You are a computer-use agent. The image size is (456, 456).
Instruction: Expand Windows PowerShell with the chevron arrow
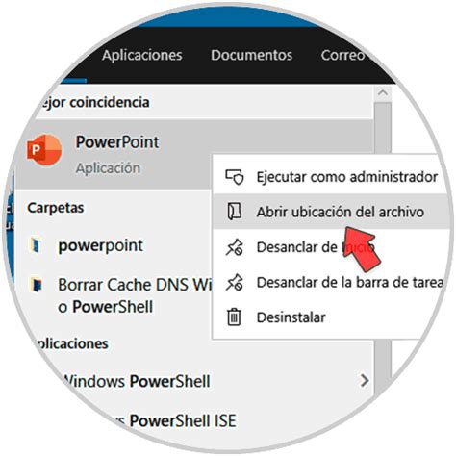(365, 381)
